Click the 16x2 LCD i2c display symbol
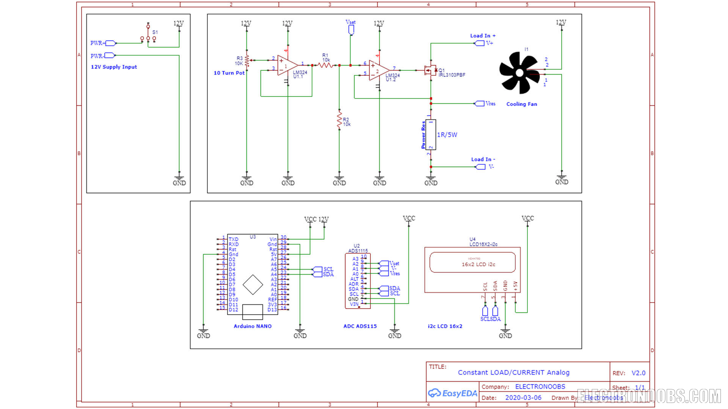 click(x=472, y=270)
